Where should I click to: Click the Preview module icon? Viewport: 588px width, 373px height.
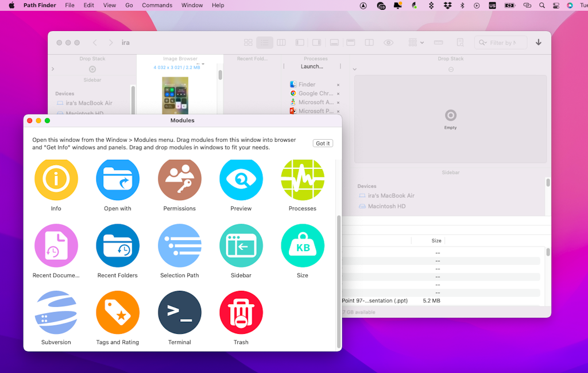pyautogui.click(x=241, y=179)
